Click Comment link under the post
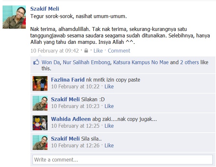This screenshot has height=167, width=216. click(x=119, y=51)
